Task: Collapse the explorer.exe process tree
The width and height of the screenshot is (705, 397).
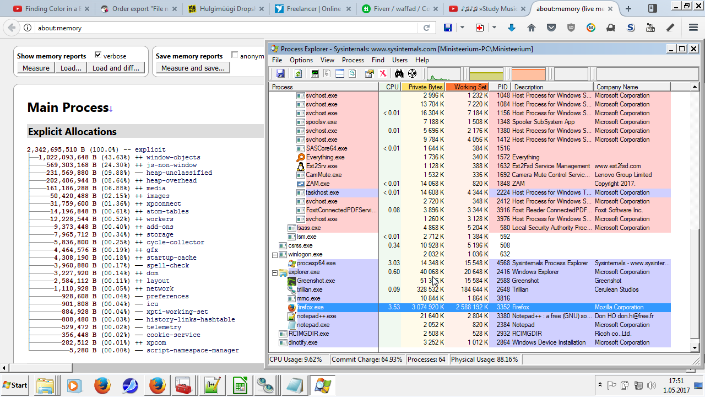Action: click(x=275, y=272)
